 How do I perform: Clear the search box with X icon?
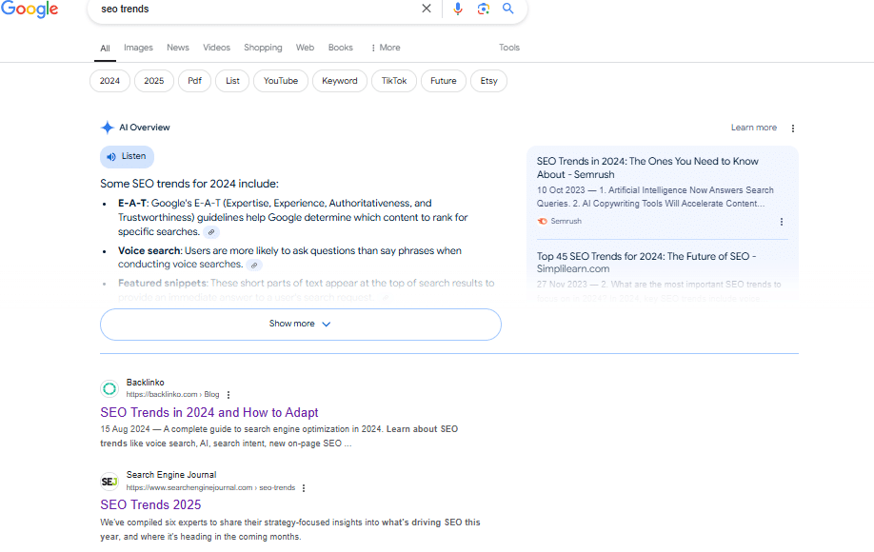pos(427,9)
